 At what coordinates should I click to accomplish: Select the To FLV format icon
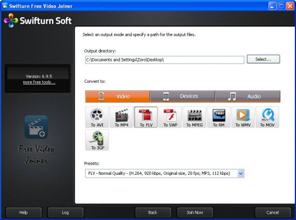tap(146, 117)
